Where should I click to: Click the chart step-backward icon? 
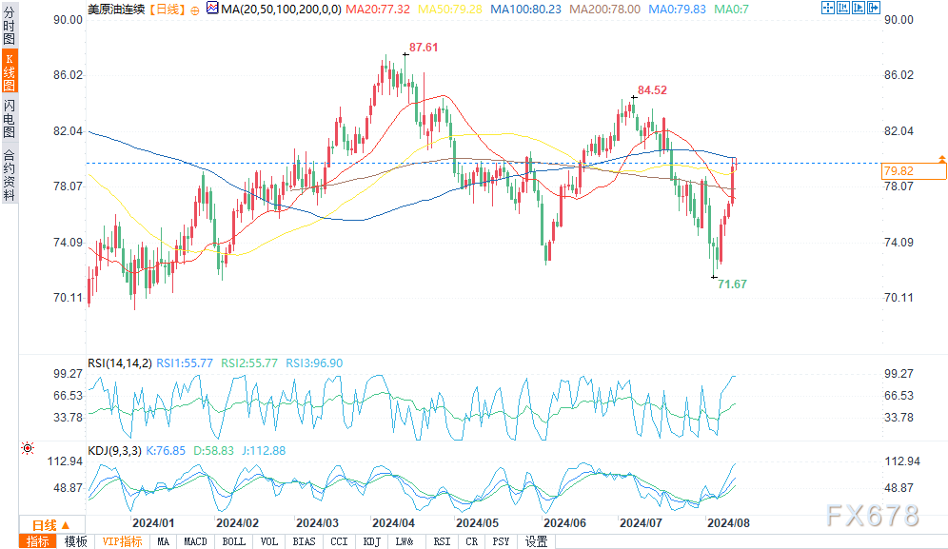[842, 8]
